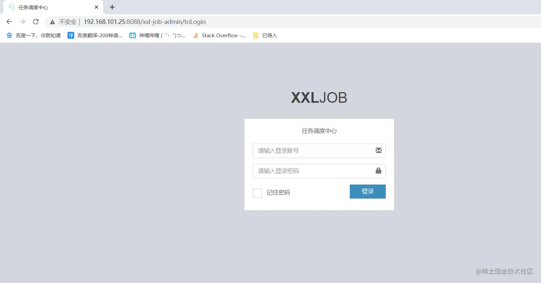Open the 百度翻译 bookmark

coord(95,35)
